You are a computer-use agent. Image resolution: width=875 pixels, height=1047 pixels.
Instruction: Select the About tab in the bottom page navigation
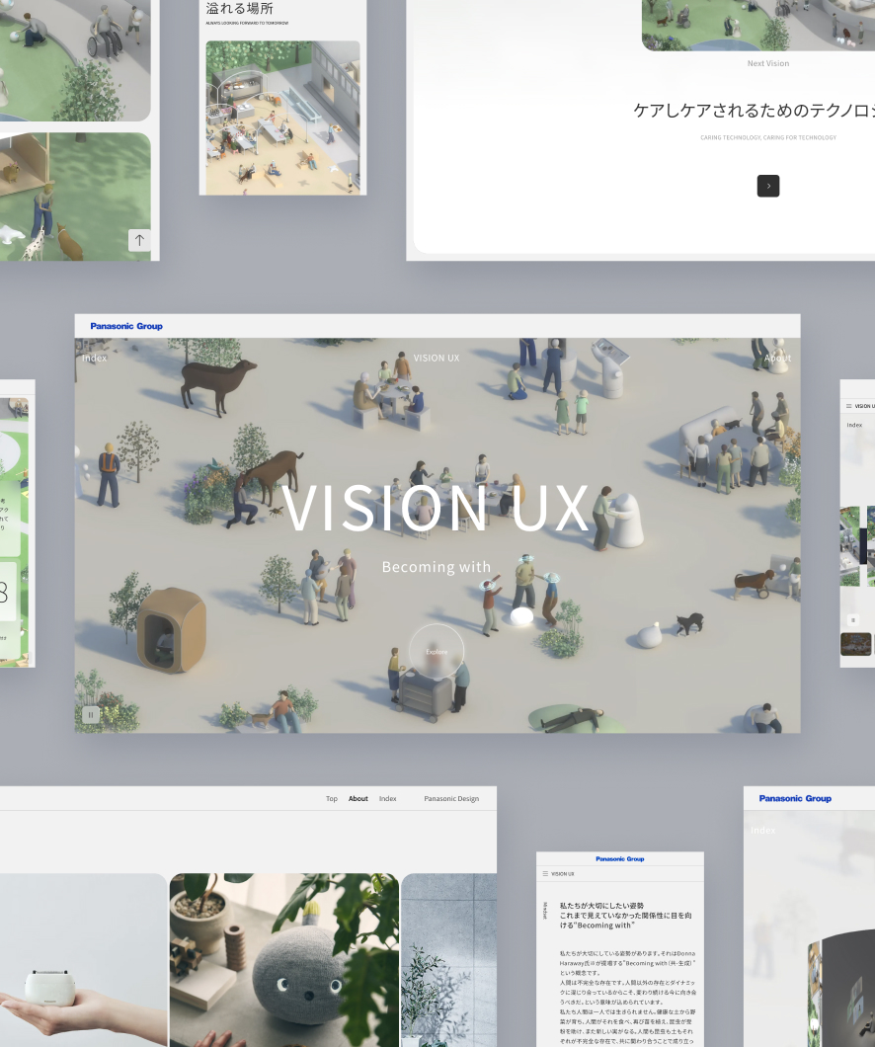(x=358, y=798)
